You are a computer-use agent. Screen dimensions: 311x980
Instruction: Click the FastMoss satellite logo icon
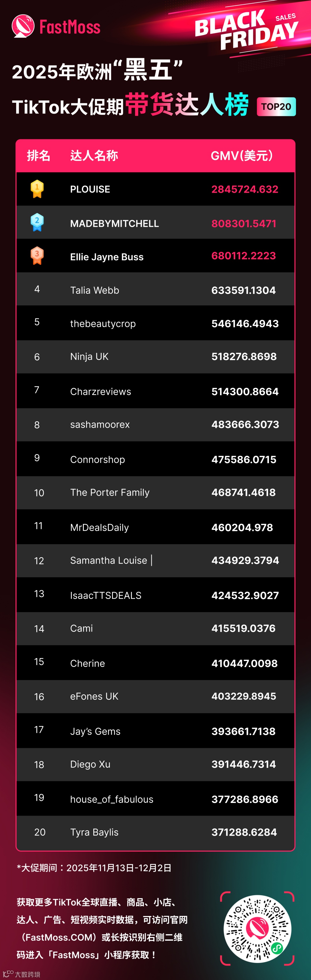tap(23, 26)
